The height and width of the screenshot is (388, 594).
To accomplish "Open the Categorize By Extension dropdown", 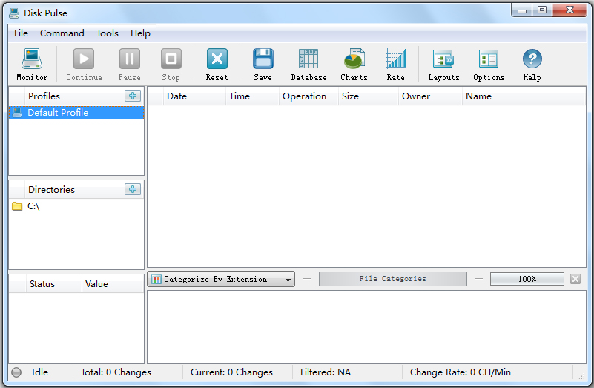I will (x=221, y=279).
